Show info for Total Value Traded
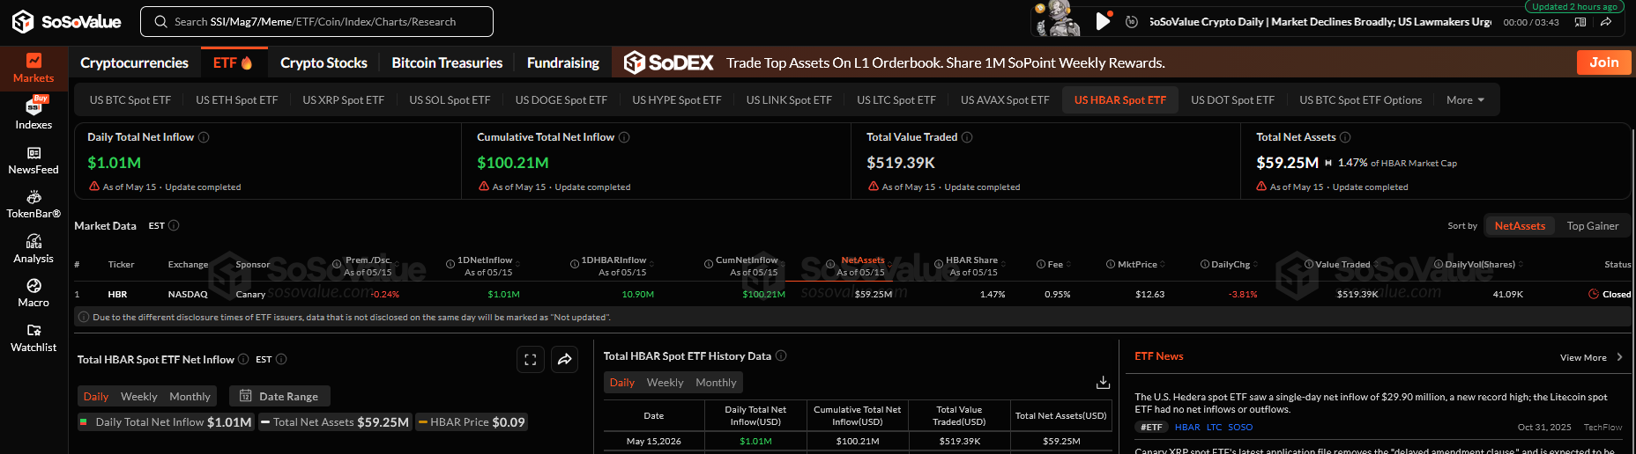This screenshot has width=1636, height=454. [967, 137]
